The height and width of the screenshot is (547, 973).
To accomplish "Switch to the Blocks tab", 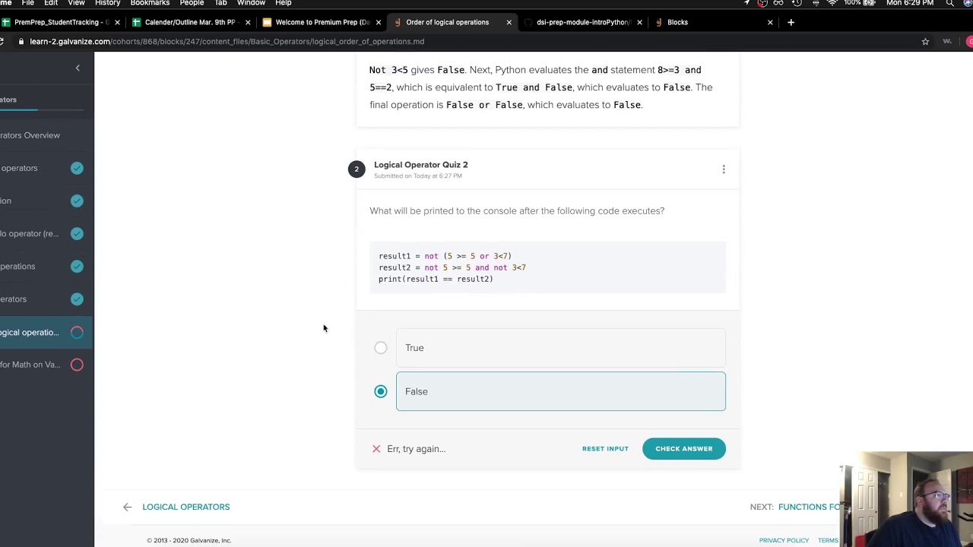I will (x=677, y=22).
